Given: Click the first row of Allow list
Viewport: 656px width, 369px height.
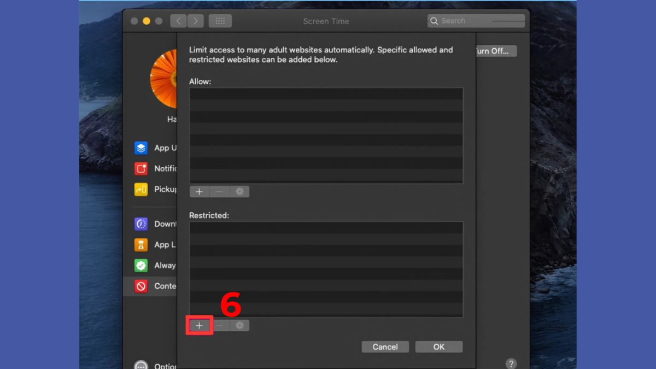Looking at the screenshot, I should [x=326, y=94].
